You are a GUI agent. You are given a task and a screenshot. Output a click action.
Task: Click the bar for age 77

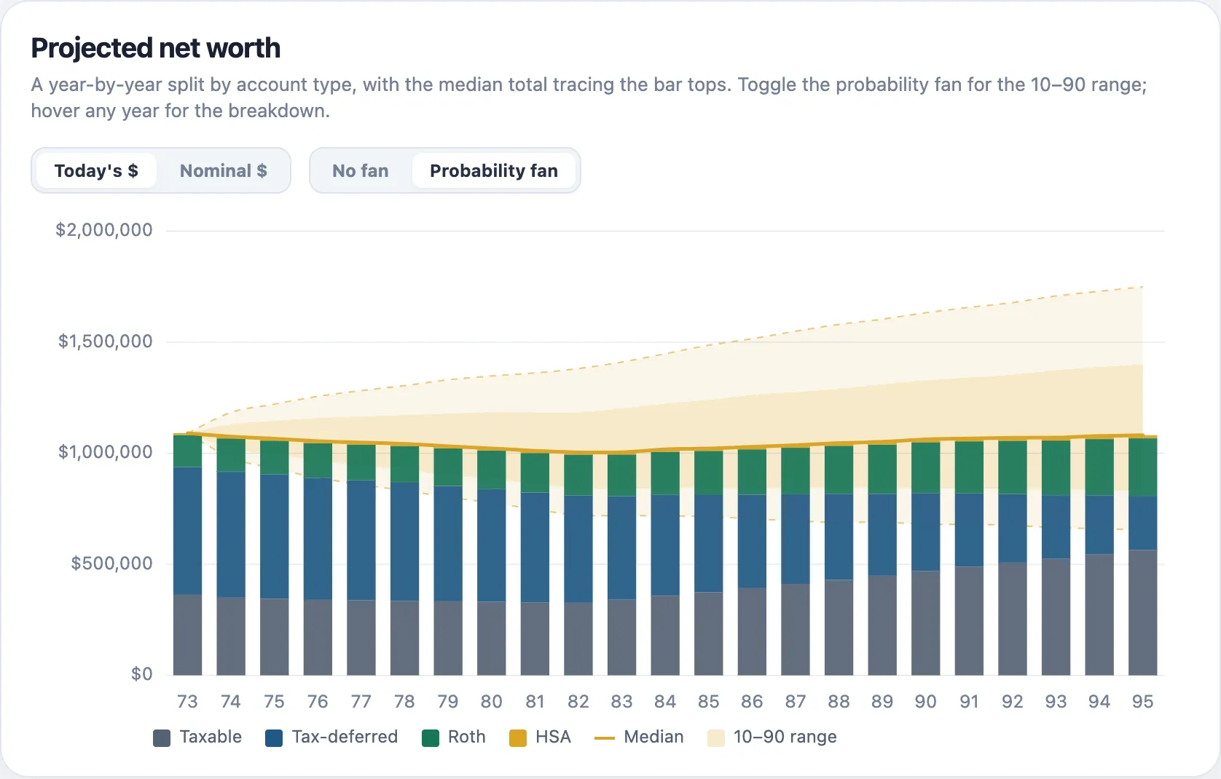point(361,559)
